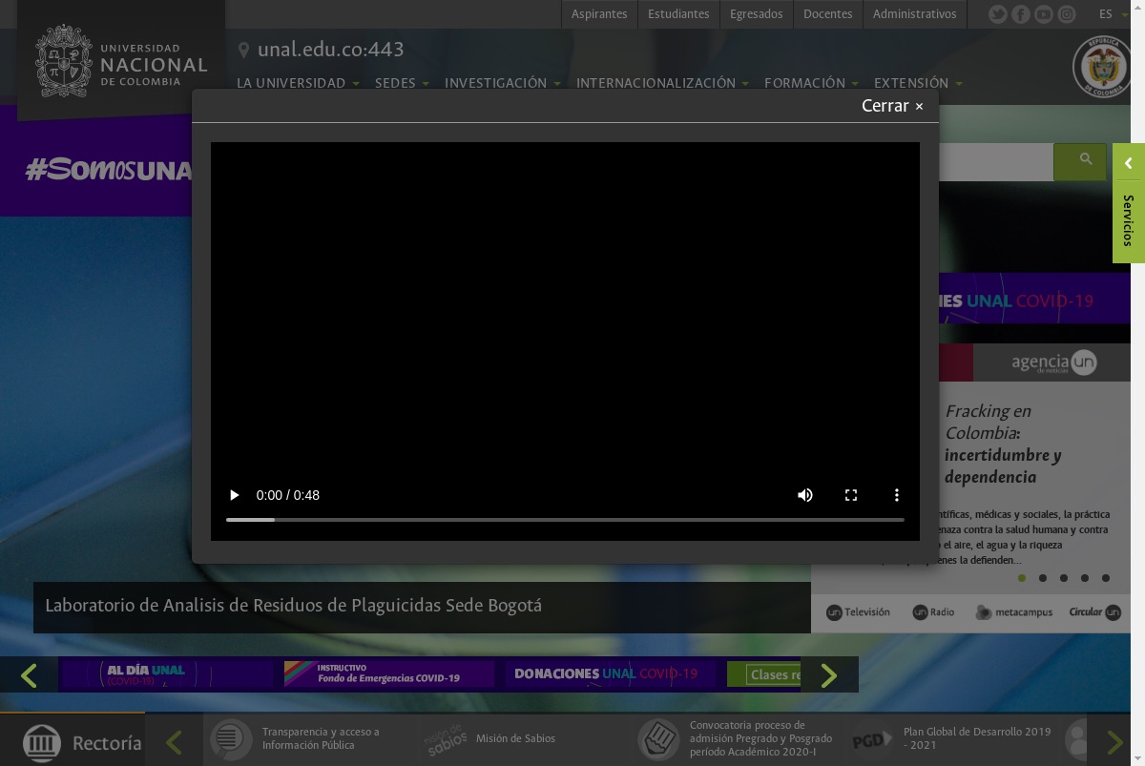Select the third news carousel dot
Viewport: 1145px width, 766px height.
(x=1064, y=578)
